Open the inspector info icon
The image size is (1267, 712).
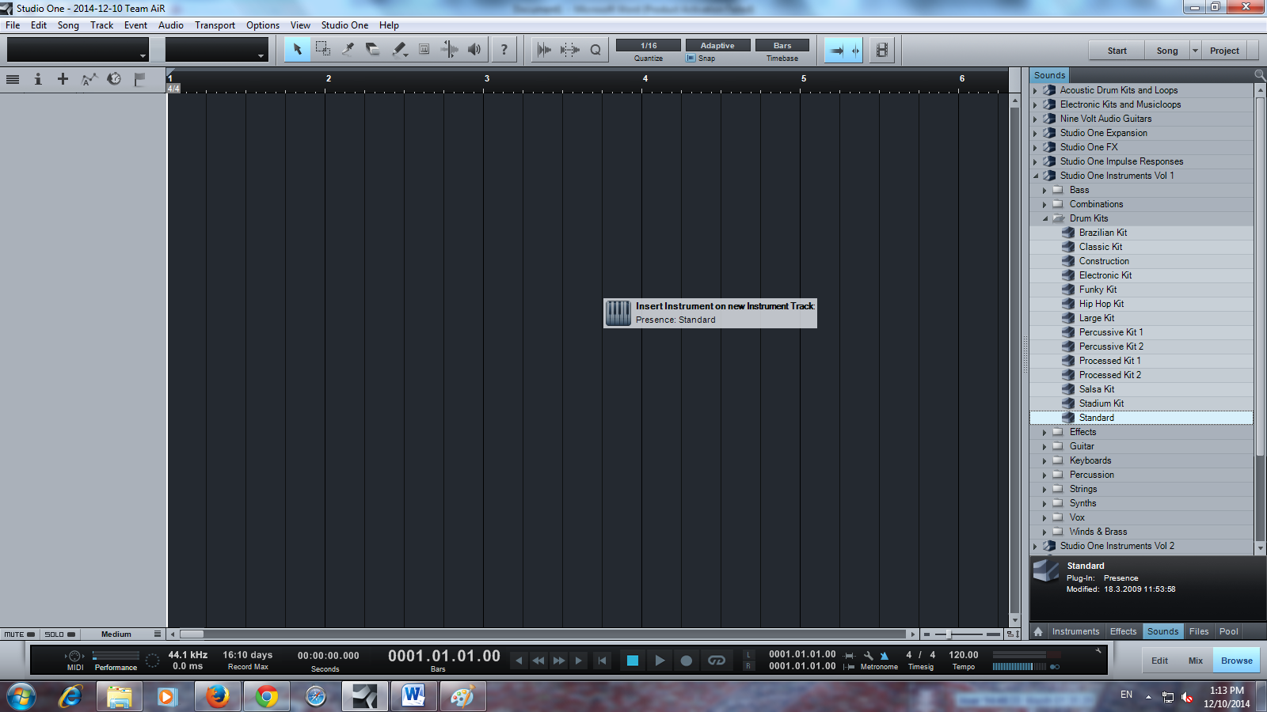click(x=37, y=79)
